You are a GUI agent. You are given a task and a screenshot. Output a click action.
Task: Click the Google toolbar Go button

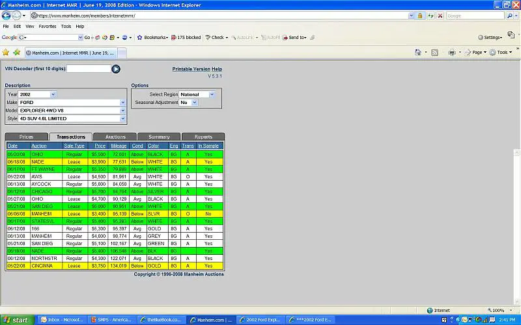[87, 38]
